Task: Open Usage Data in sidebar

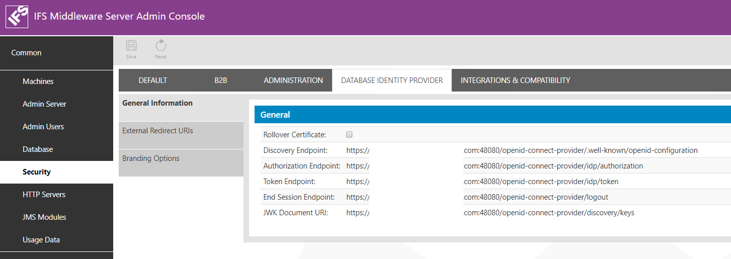Action: (41, 240)
